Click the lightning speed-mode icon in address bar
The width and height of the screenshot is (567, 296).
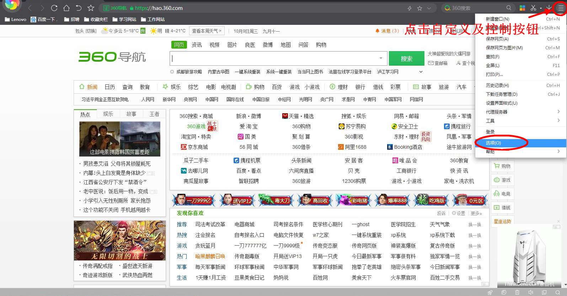[x=410, y=8]
